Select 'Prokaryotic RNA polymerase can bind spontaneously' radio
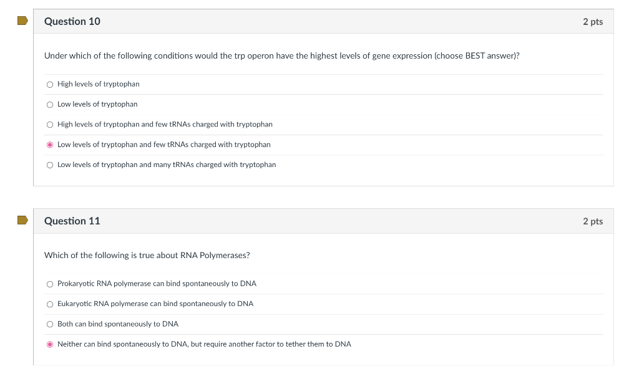The height and width of the screenshot is (384, 639). (50, 284)
